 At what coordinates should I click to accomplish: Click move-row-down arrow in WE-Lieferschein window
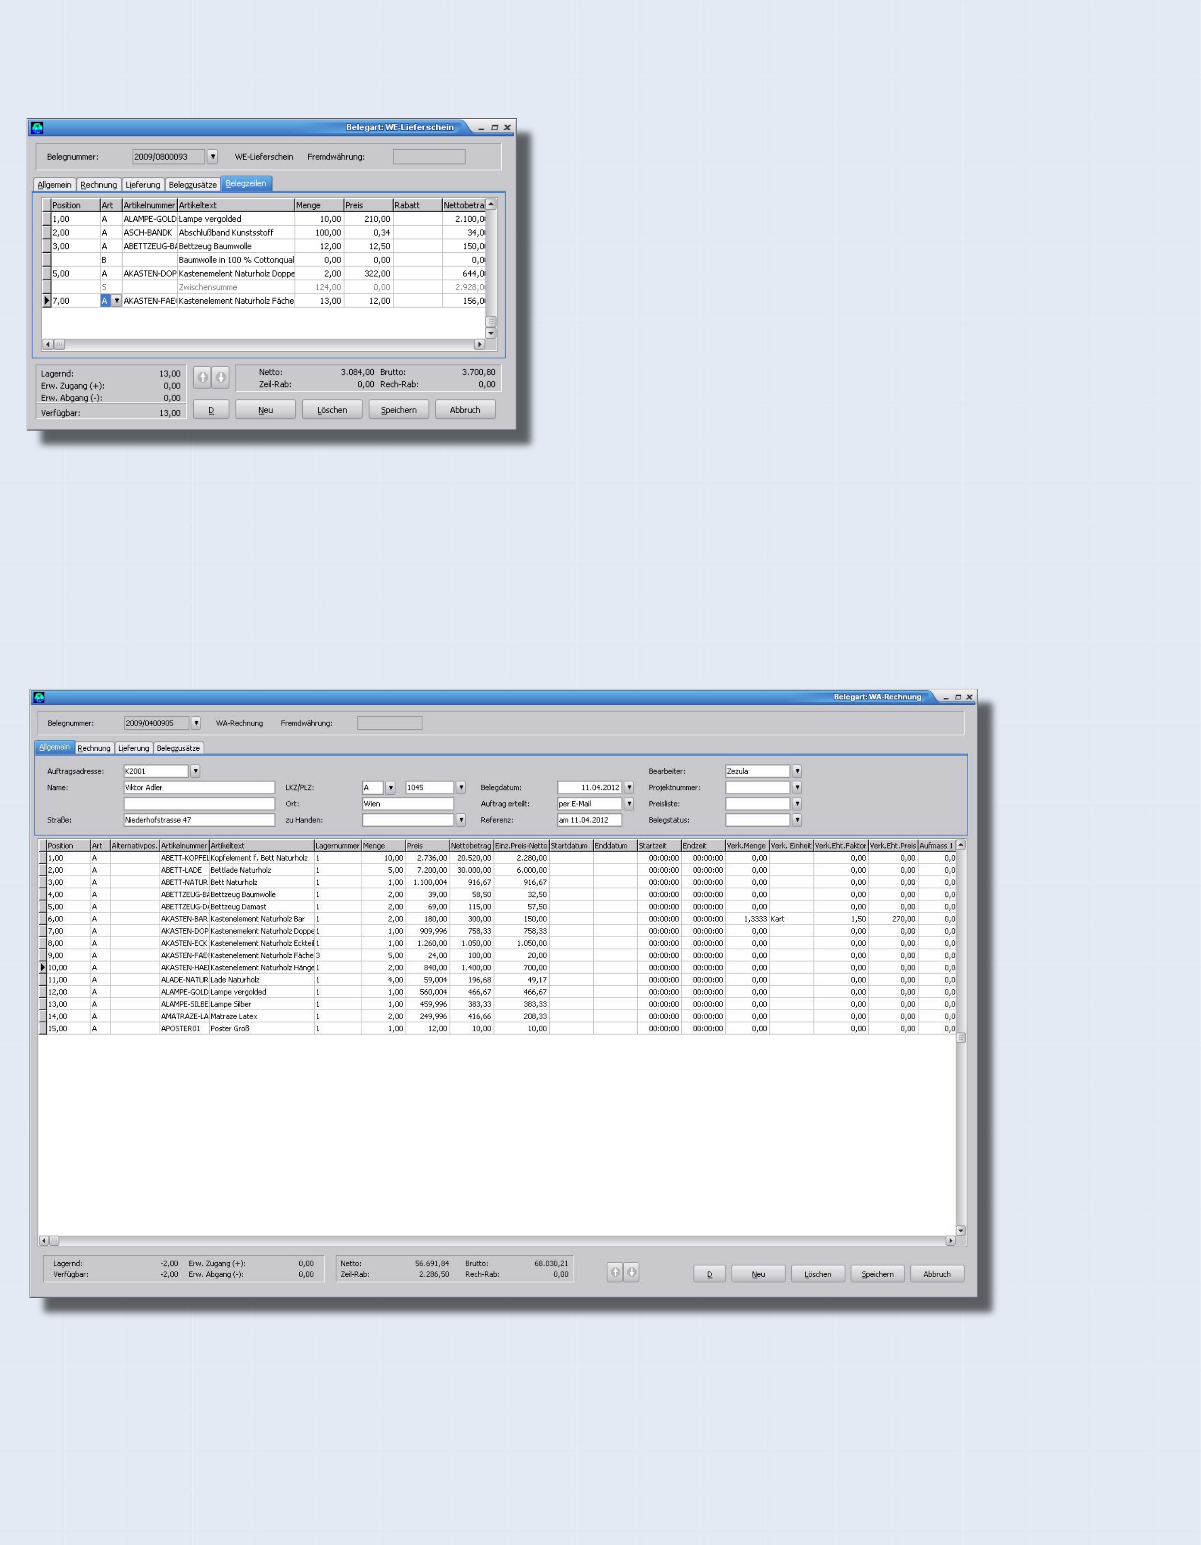pyautogui.click(x=221, y=377)
